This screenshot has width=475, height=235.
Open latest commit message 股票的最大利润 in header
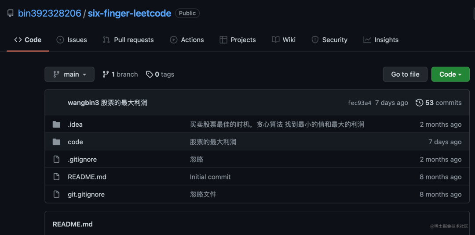[x=124, y=103]
